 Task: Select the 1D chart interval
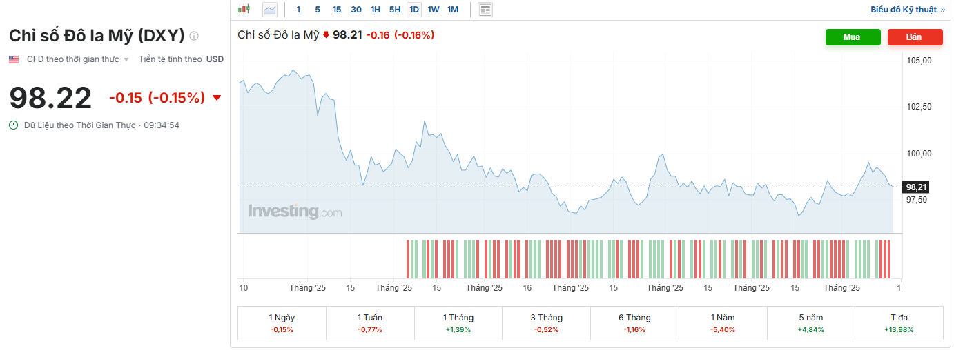pos(414,10)
